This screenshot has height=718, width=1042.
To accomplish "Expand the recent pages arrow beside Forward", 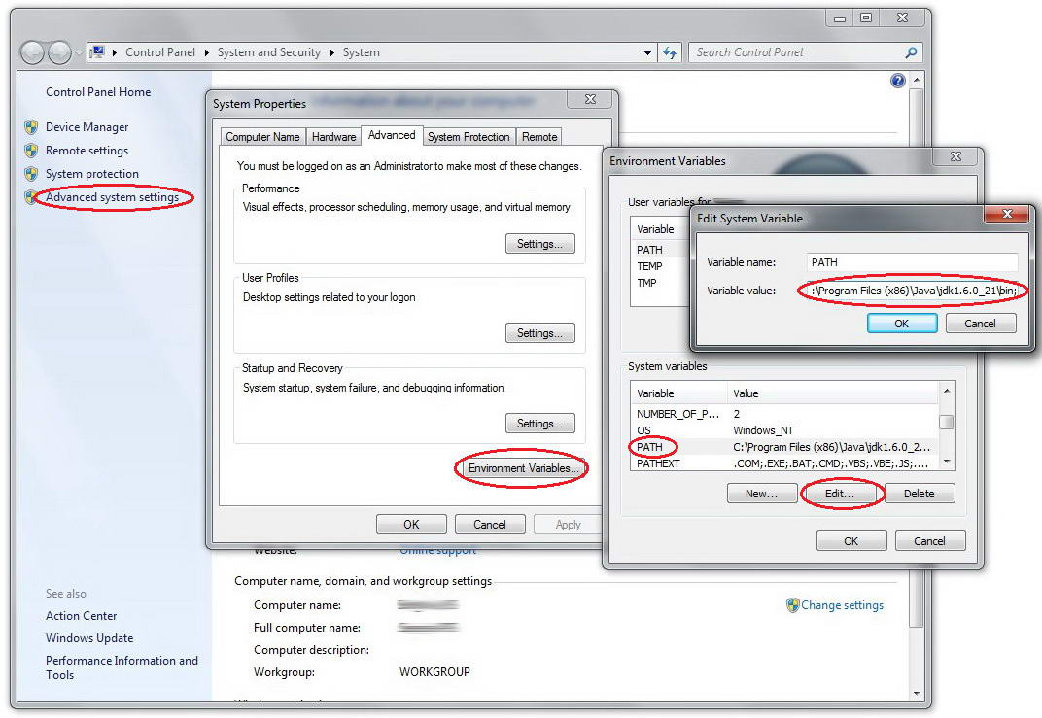I will click(79, 53).
